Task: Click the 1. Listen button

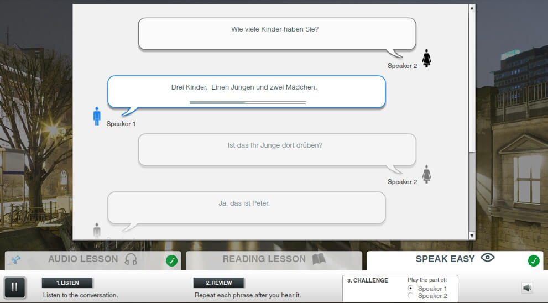Action: (67, 283)
